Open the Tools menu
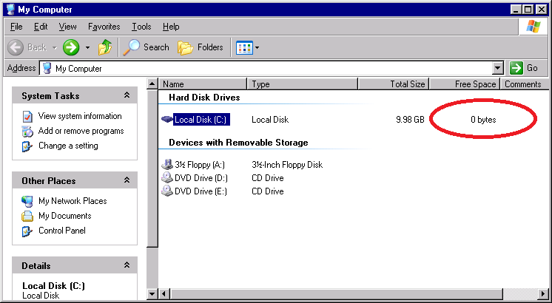This screenshot has width=552, height=303. pyautogui.click(x=141, y=27)
